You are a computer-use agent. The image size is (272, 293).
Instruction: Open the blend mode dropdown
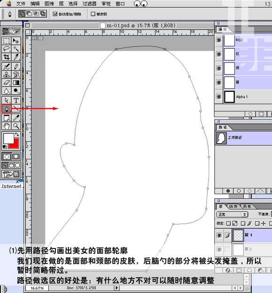(x=232, y=214)
